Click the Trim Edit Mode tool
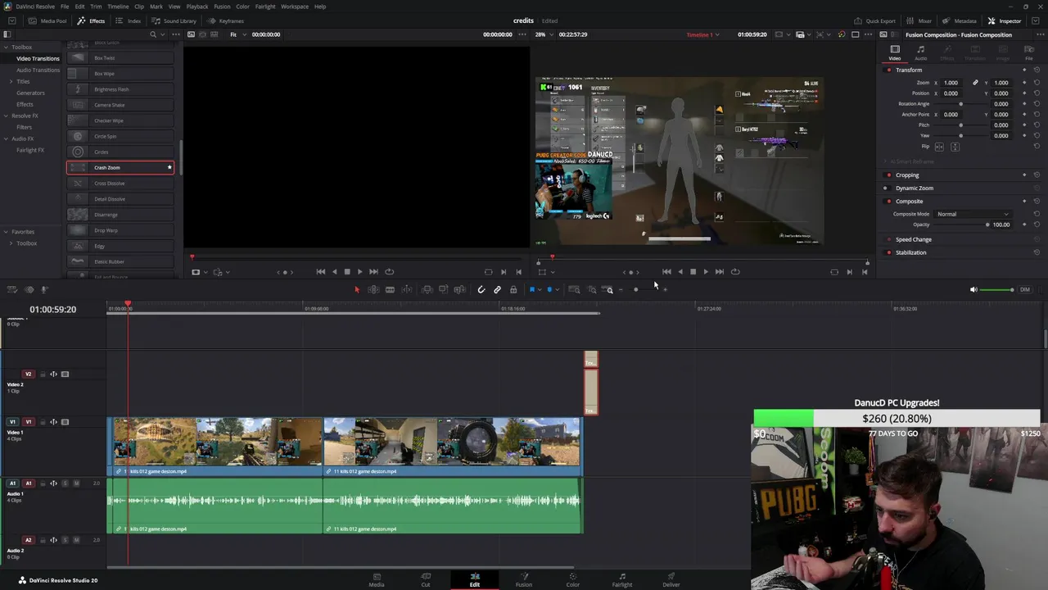 373,289
